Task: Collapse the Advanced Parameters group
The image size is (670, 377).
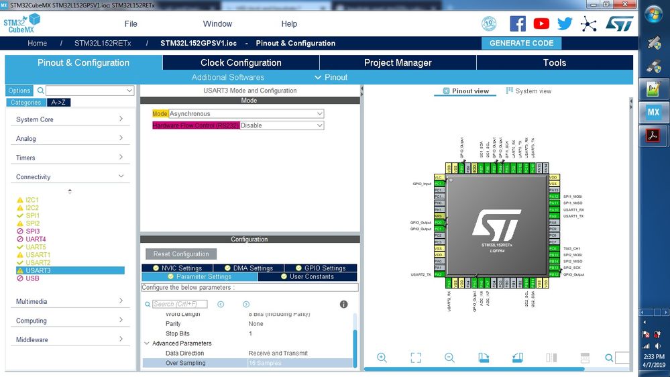Action: [147, 343]
